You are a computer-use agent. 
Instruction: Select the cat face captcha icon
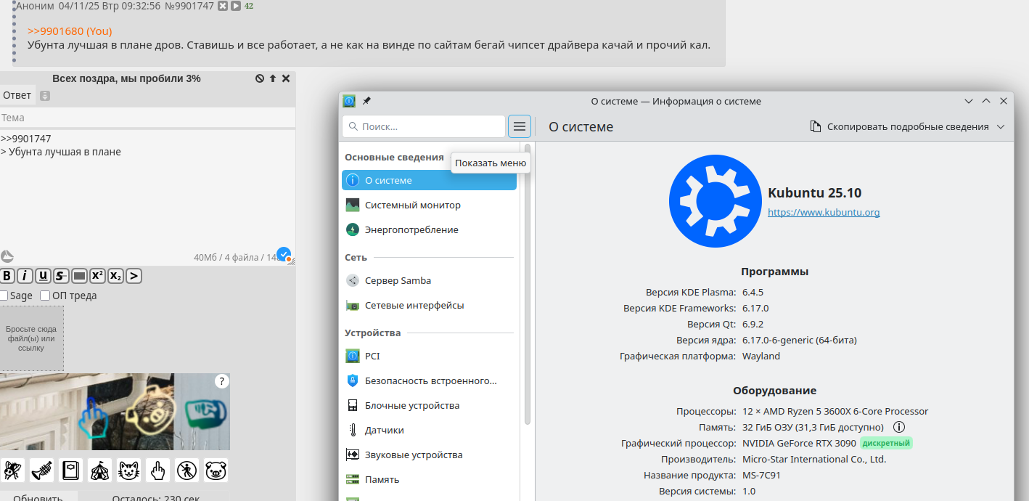(x=128, y=471)
